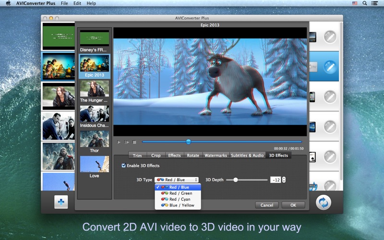The height and width of the screenshot is (240, 384).
Task: Switch to the Effects tab
Action: (x=174, y=156)
